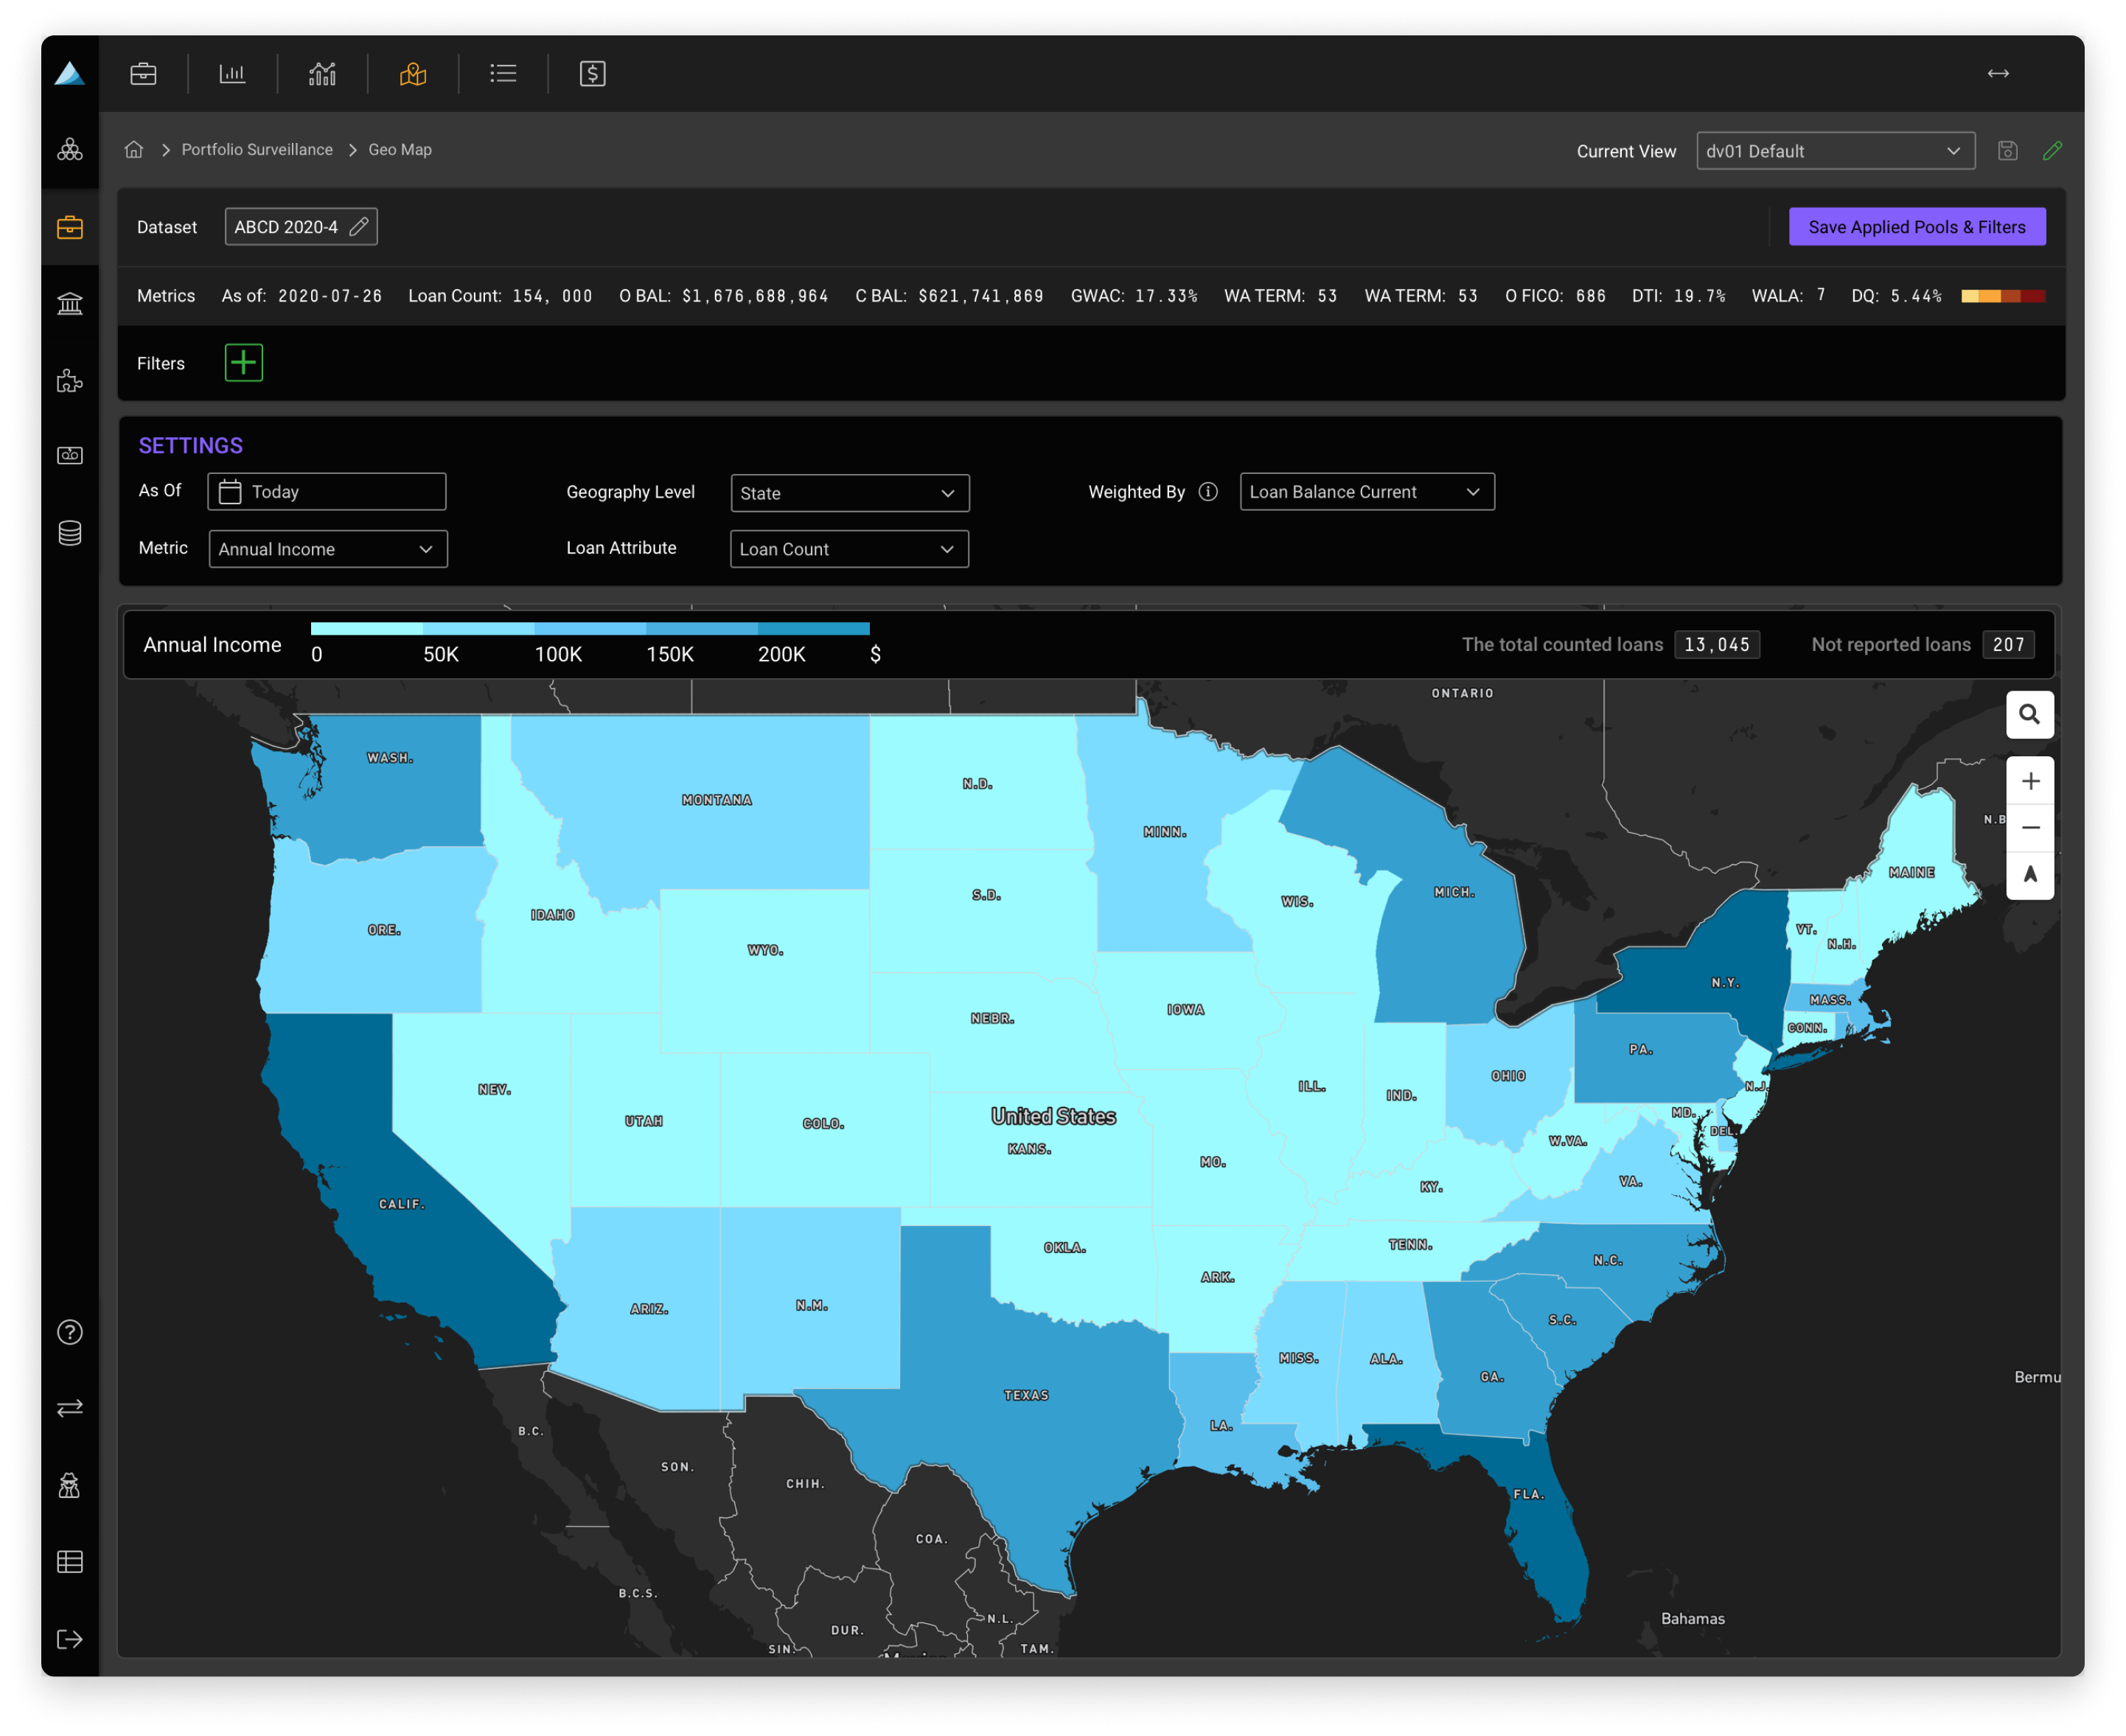Open the list view toolbar icon
The height and width of the screenshot is (1736, 2126).
(503, 73)
